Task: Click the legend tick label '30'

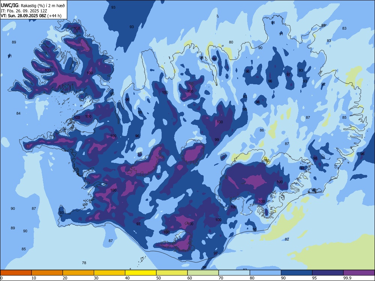Action: coord(96,278)
